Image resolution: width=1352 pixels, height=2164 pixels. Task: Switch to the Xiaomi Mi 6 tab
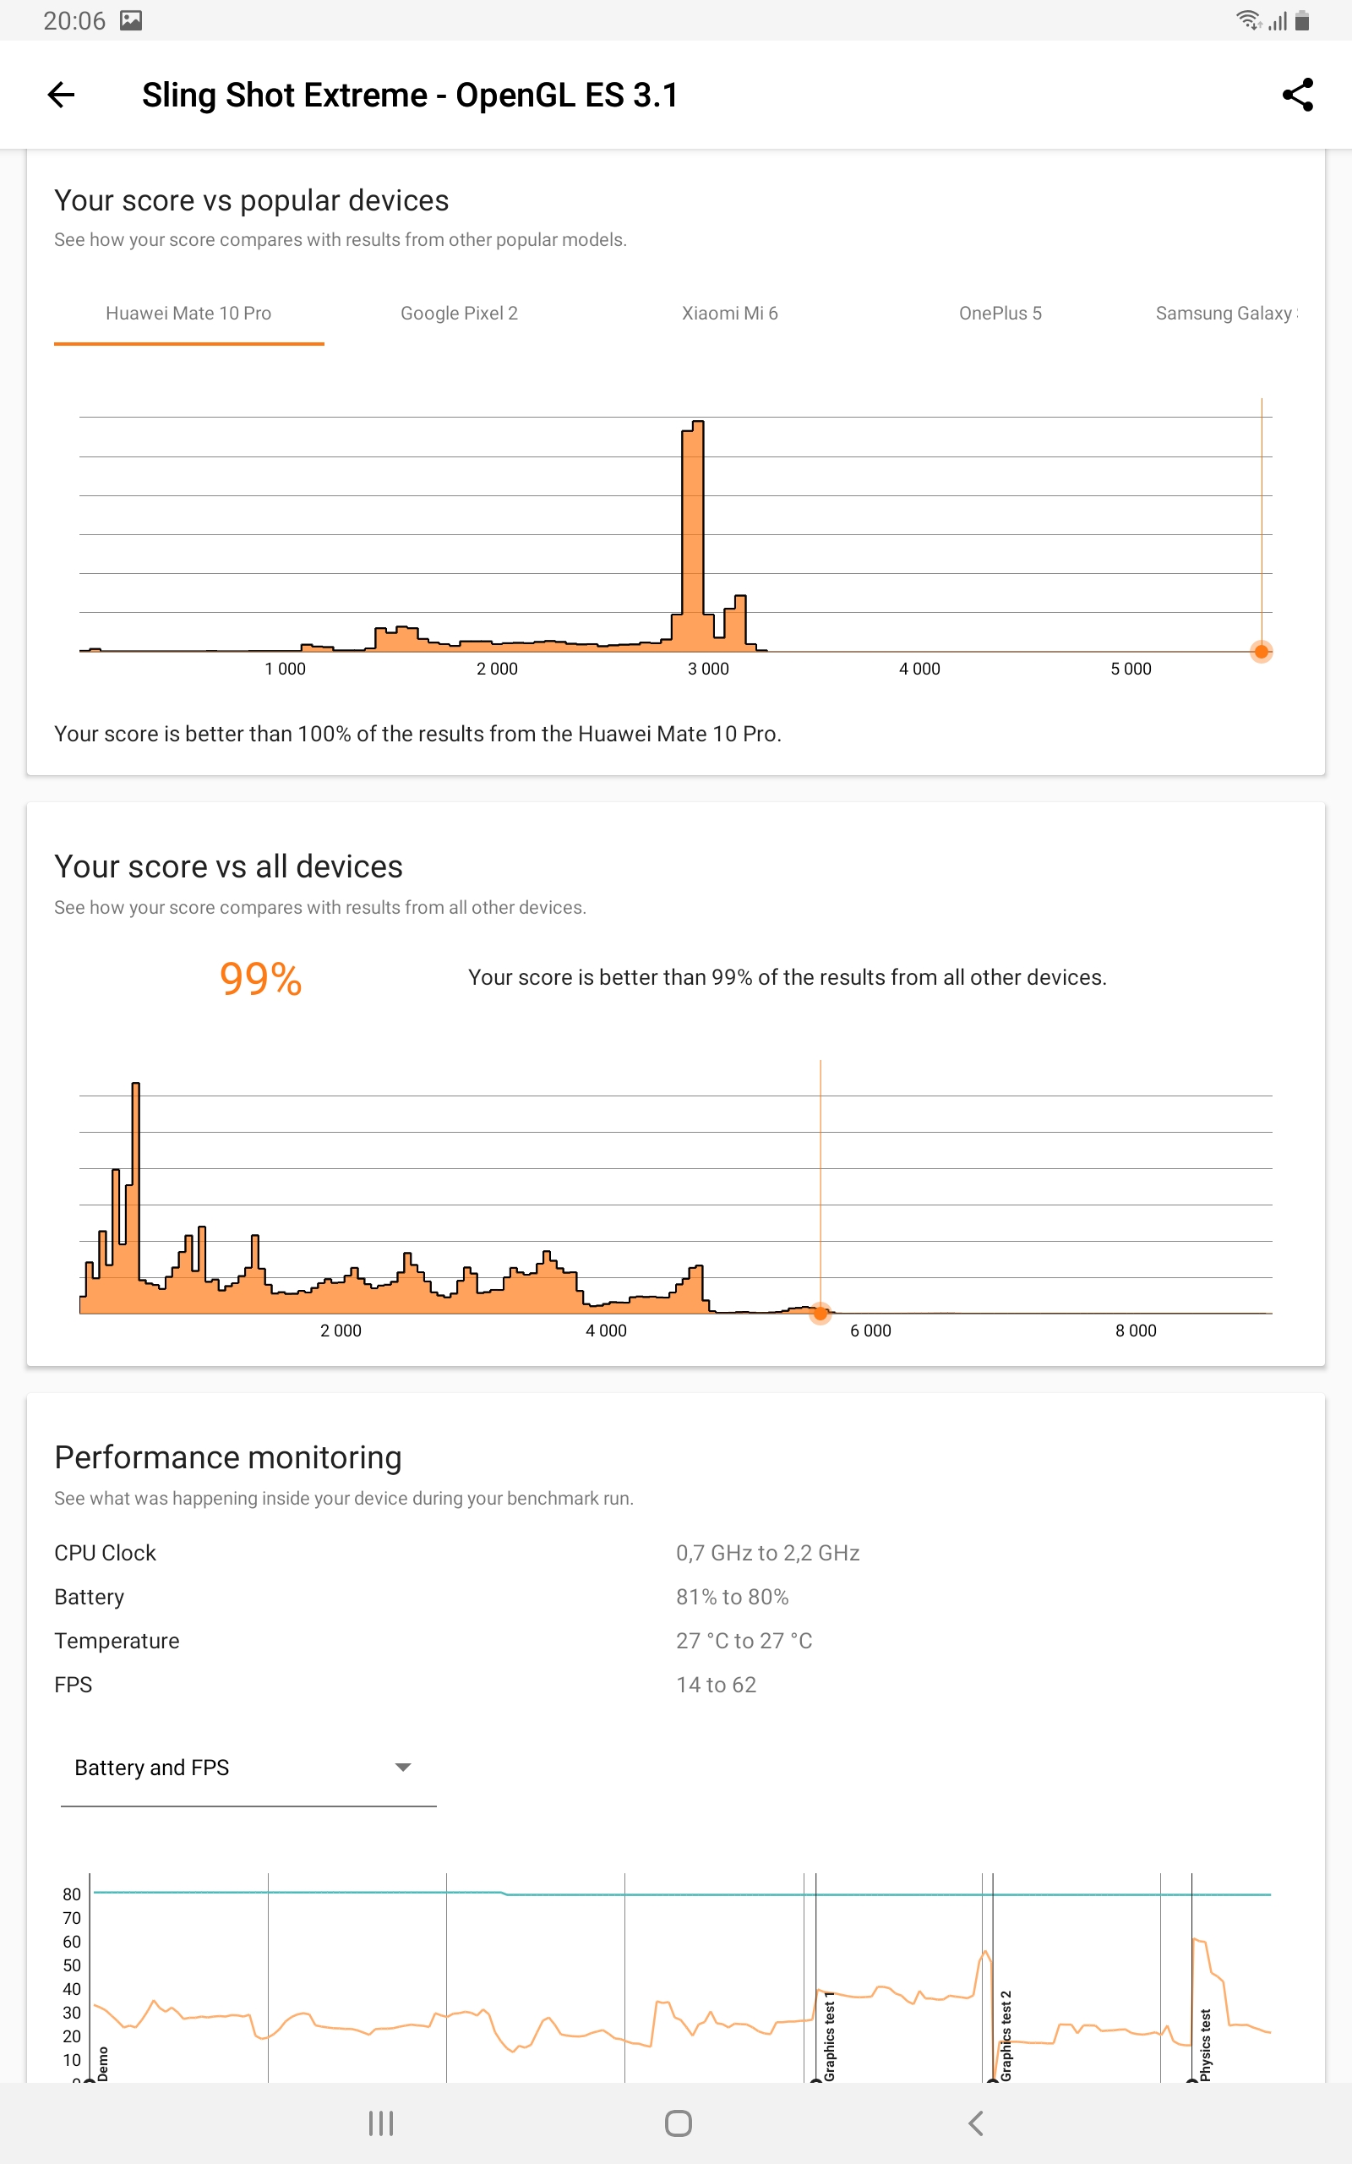[x=729, y=313]
